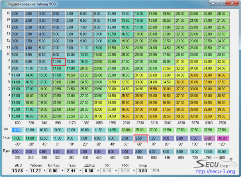Click the 2.00 cell in row 16 at 600 rpm

pos(18,14)
